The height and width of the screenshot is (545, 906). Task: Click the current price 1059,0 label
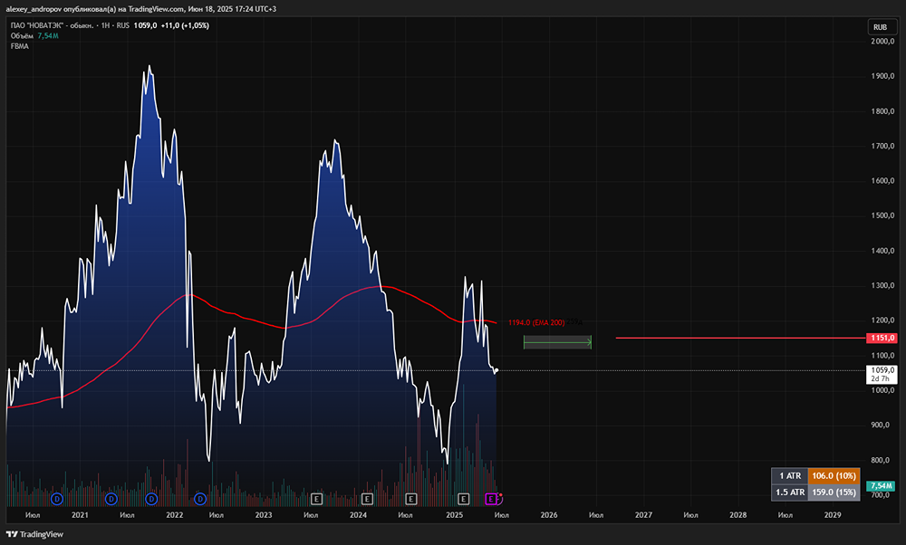[x=882, y=370]
